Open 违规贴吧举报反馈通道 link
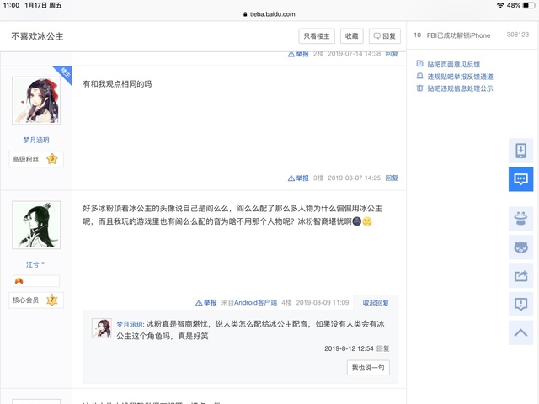This screenshot has height=404, width=539. [x=459, y=76]
